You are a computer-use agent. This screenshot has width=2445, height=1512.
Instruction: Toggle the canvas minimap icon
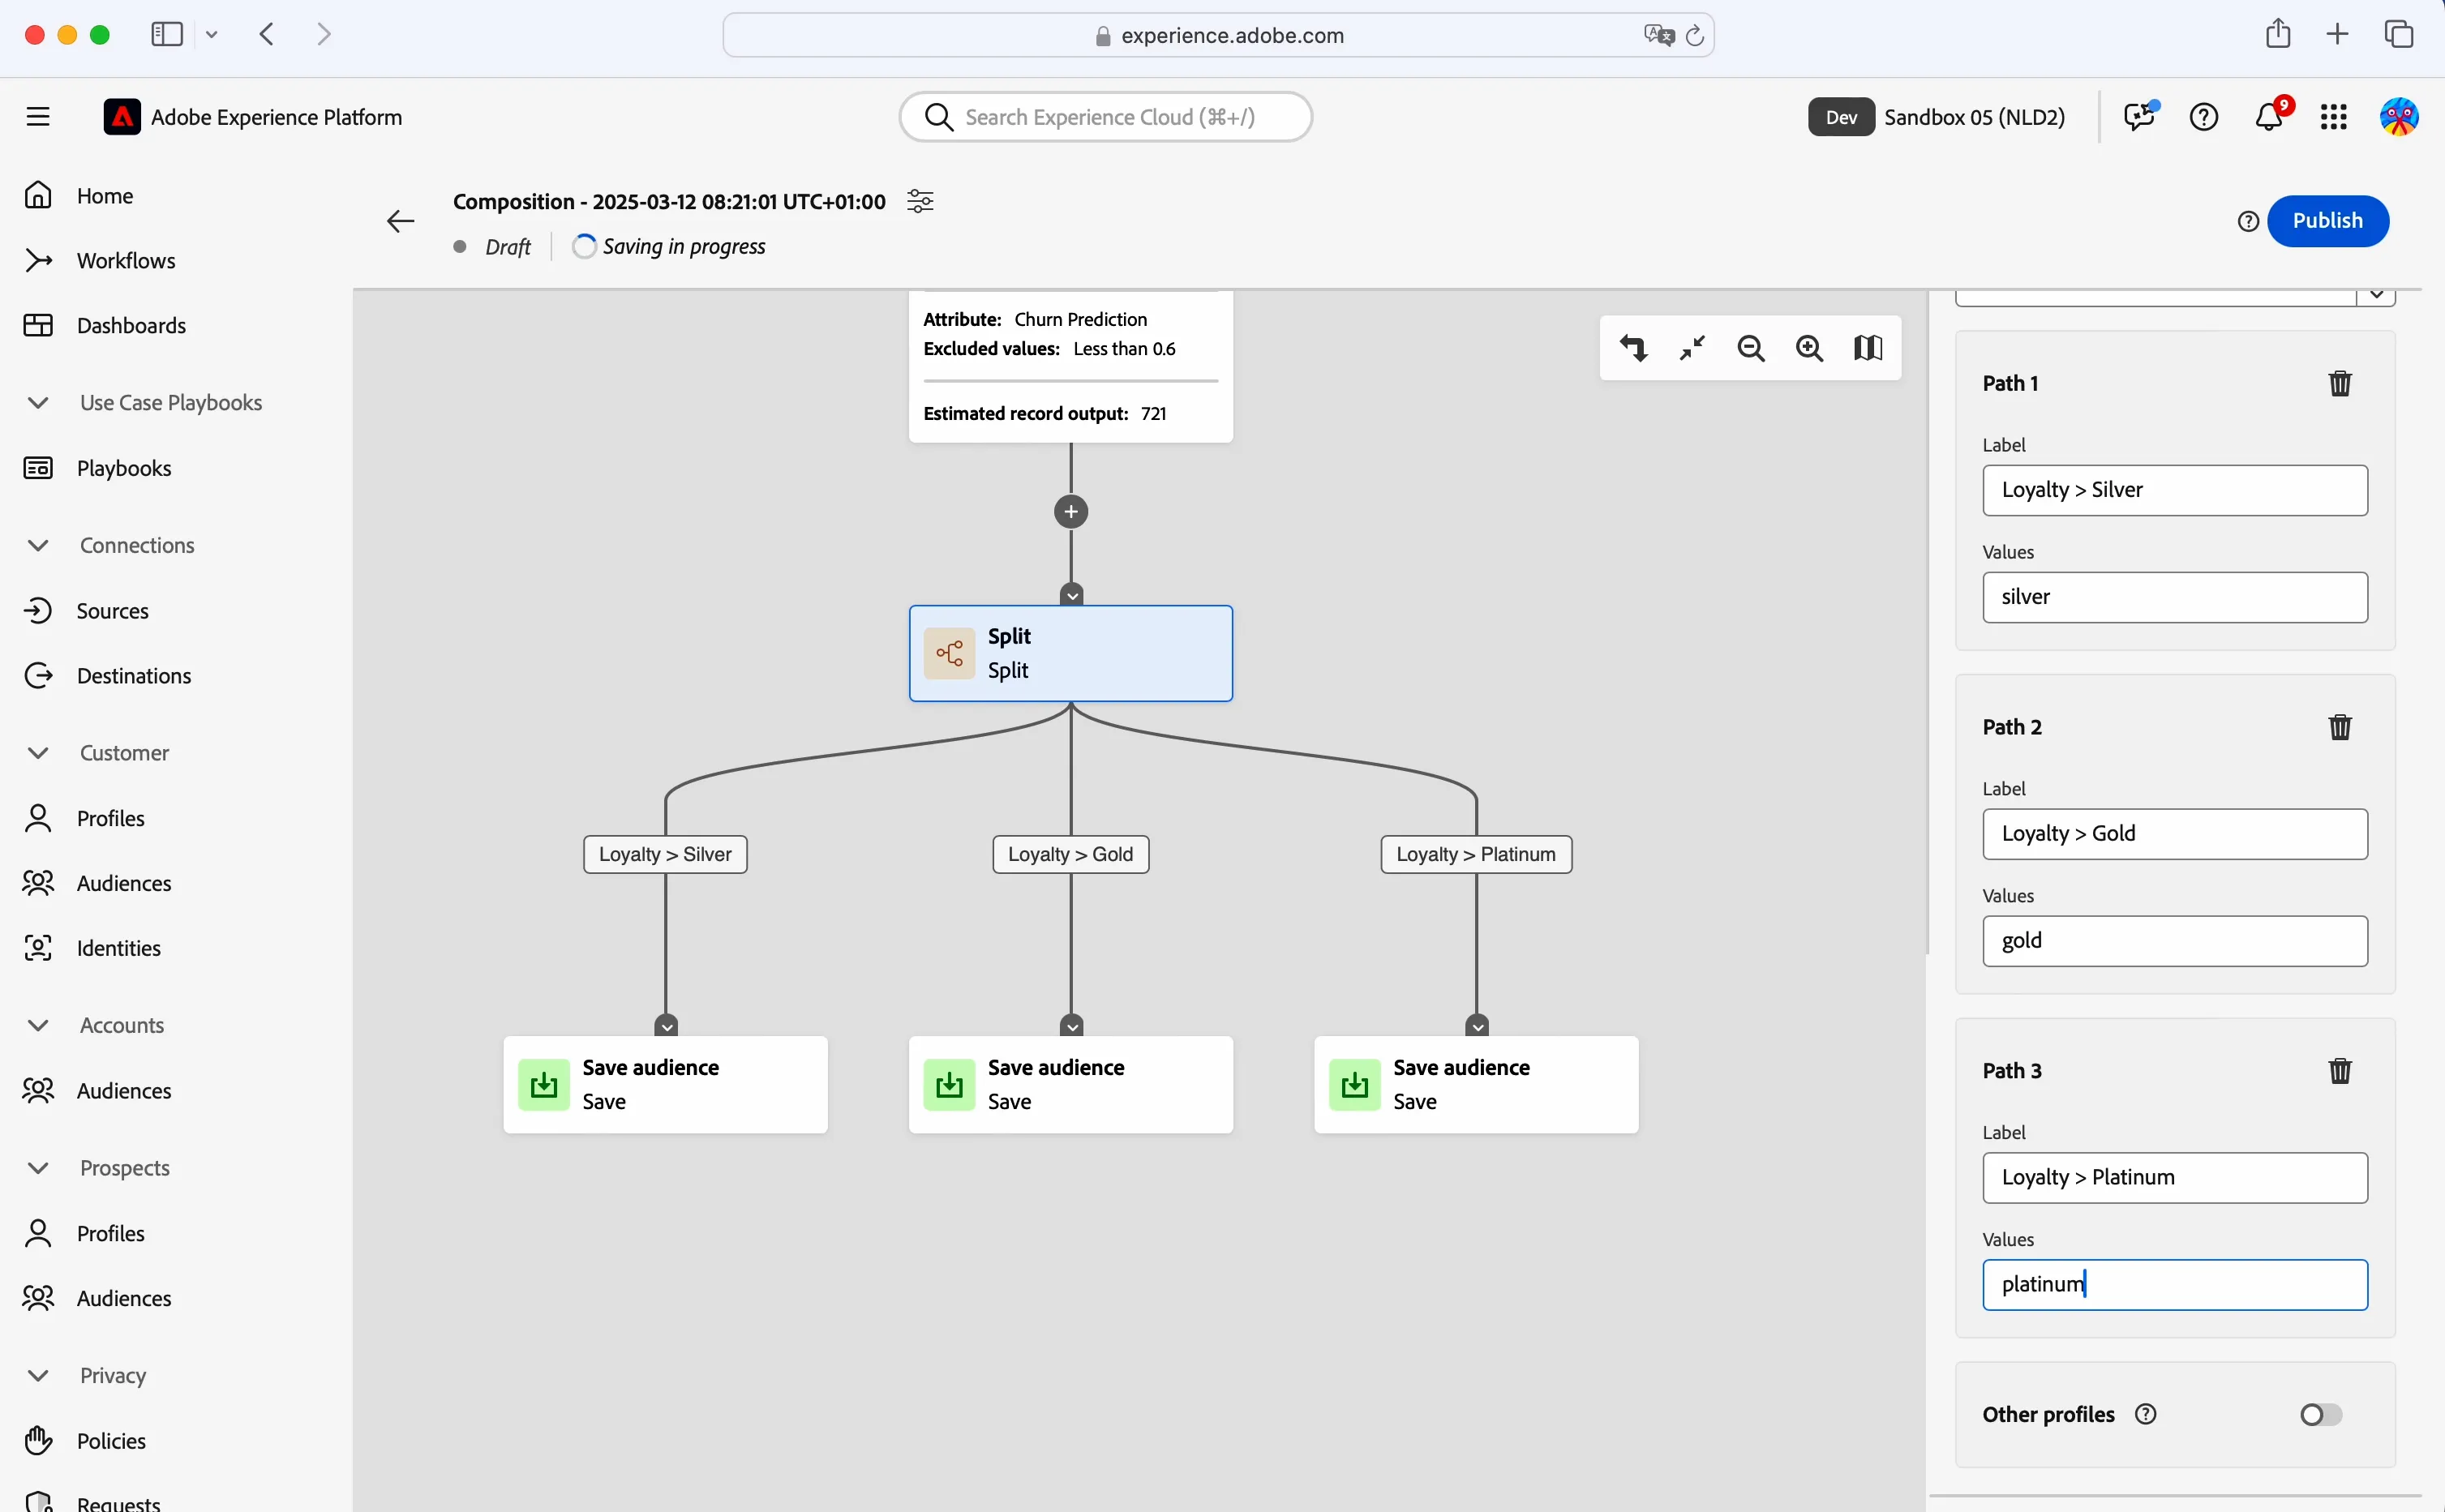pos(1868,348)
